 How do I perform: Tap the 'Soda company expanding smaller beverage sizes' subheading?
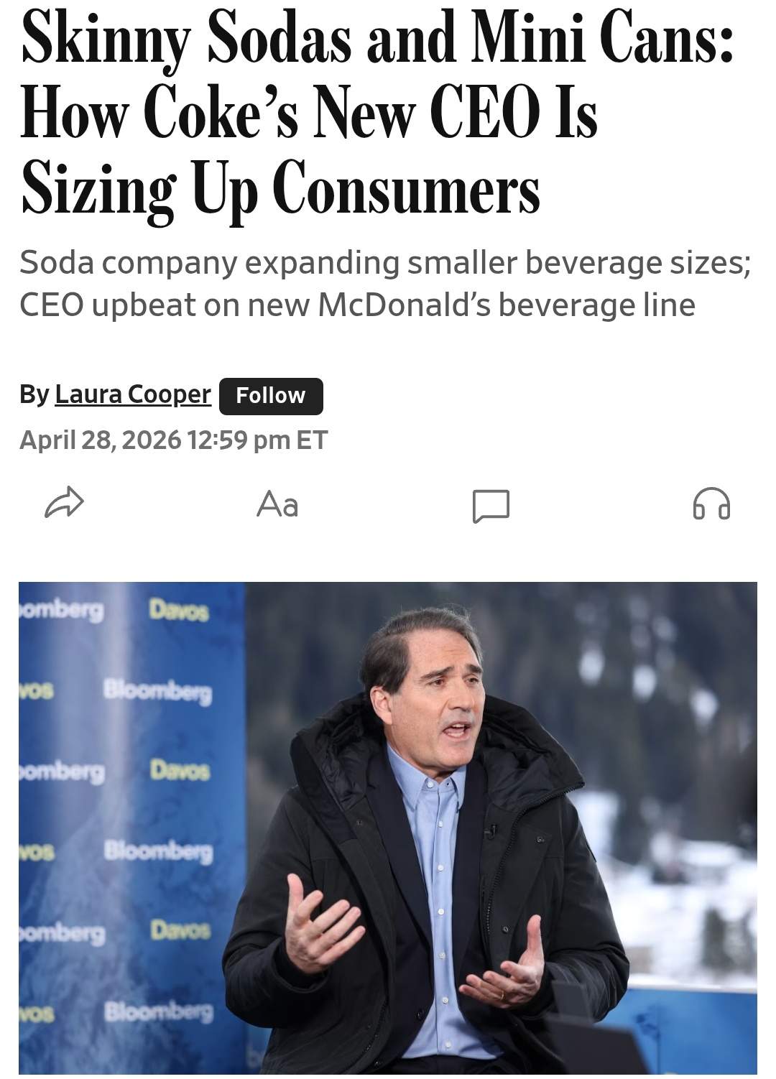click(x=384, y=263)
